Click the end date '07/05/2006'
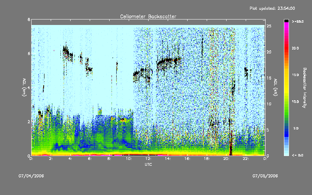 coord(265,176)
